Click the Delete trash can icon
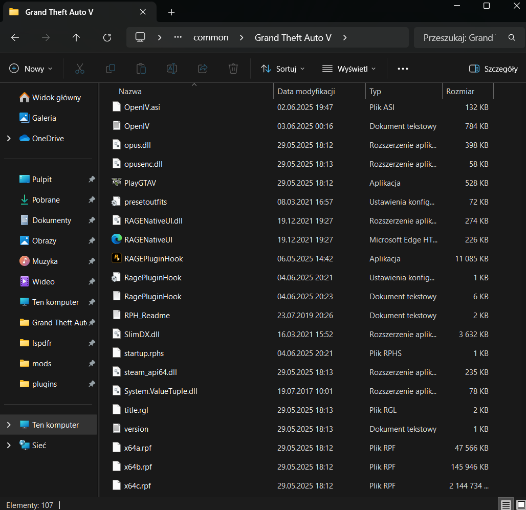The image size is (526, 510). (233, 69)
